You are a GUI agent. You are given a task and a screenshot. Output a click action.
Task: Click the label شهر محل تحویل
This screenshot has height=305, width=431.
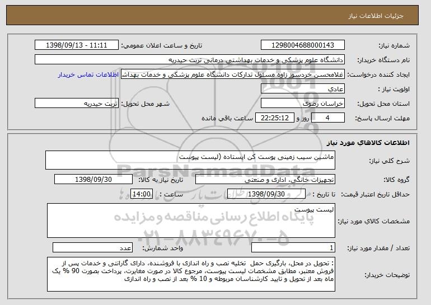[146, 104]
